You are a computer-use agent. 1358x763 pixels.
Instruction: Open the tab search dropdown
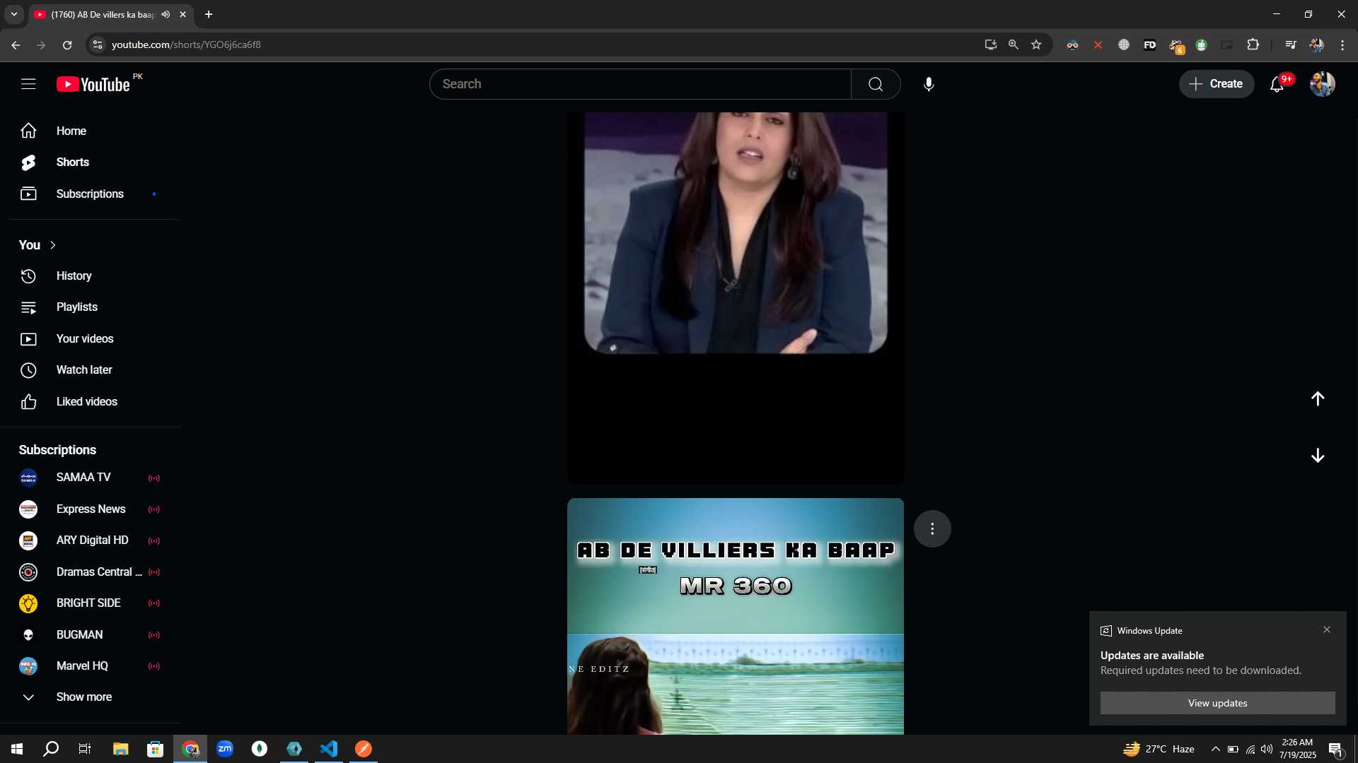click(13, 14)
